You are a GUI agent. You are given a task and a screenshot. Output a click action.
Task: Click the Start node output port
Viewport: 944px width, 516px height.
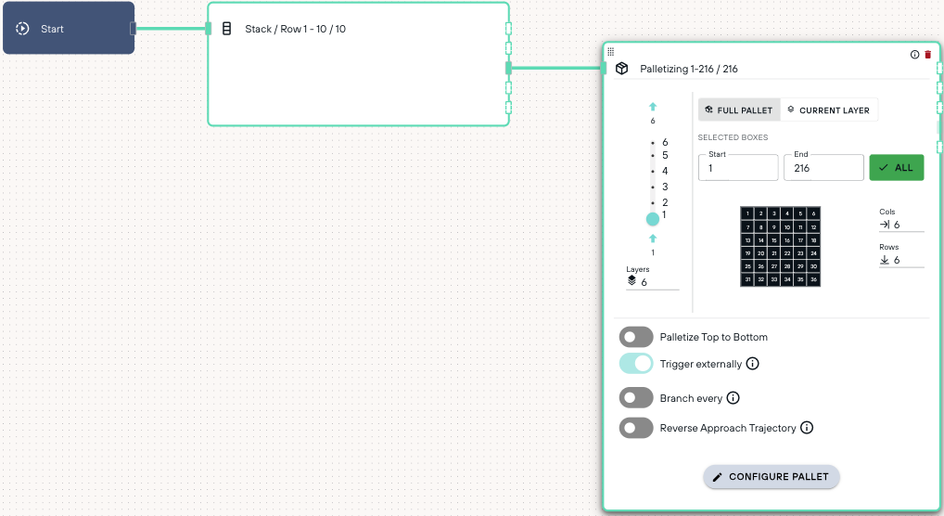click(x=133, y=29)
